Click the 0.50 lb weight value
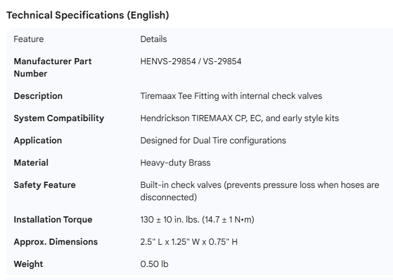This screenshot has width=393, height=280. click(154, 264)
